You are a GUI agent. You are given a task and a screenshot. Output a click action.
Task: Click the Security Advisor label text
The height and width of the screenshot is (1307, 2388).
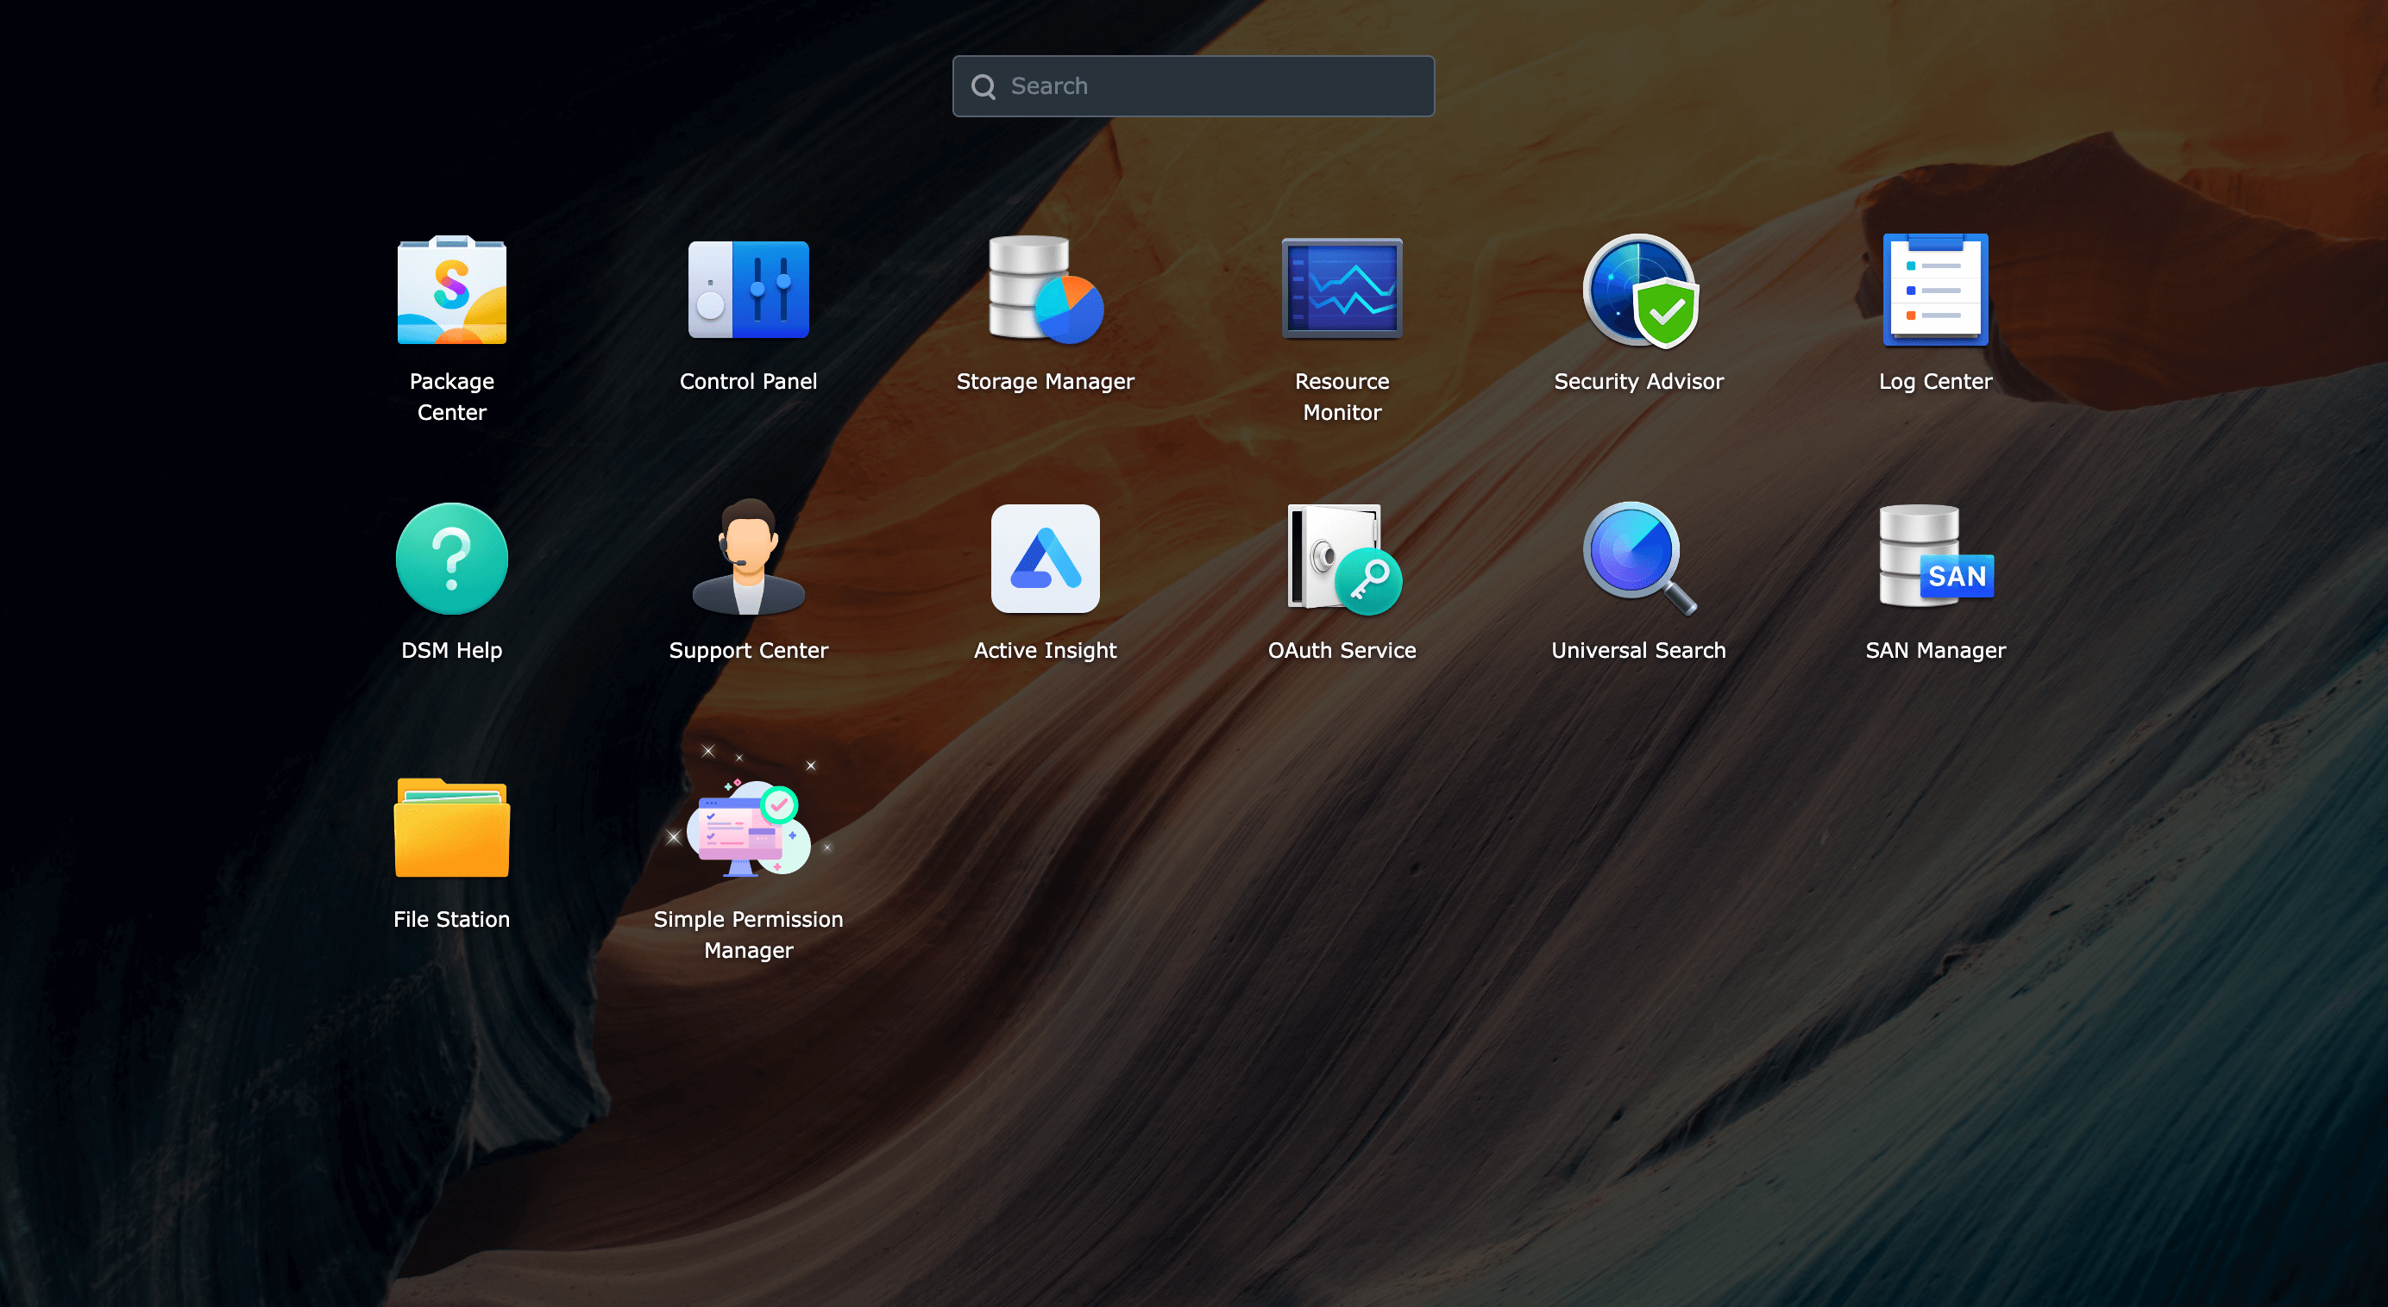(x=1638, y=382)
